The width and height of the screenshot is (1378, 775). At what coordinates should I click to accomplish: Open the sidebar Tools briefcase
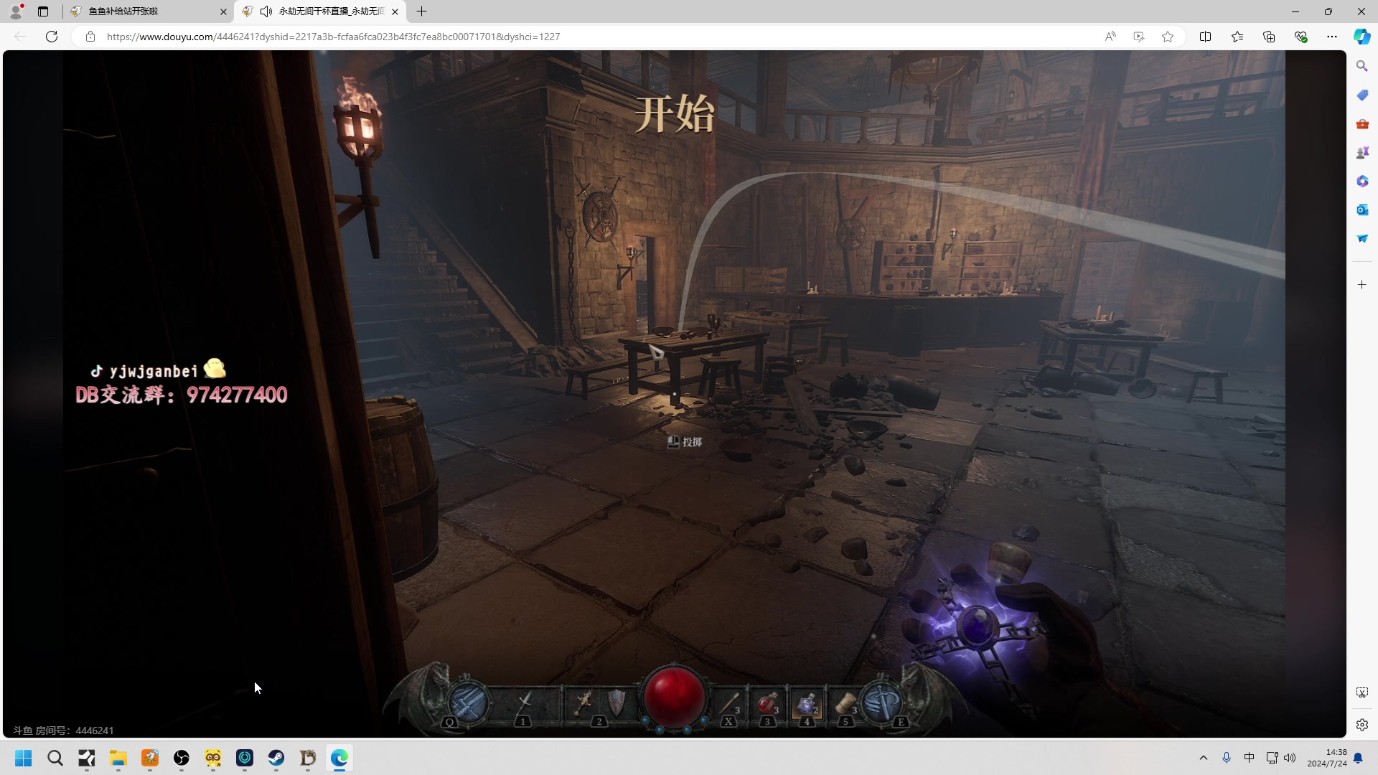[1362, 124]
